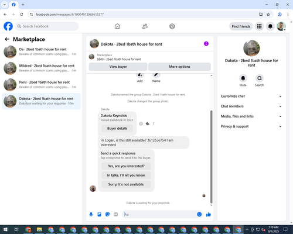
Task: Click the Find friends button
Action: (241, 26)
